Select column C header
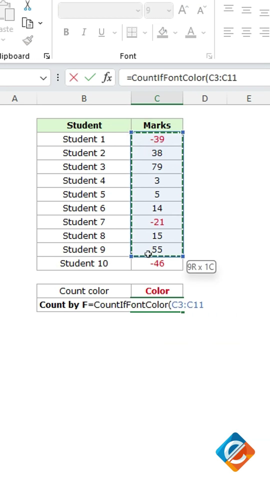 click(x=157, y=98)
